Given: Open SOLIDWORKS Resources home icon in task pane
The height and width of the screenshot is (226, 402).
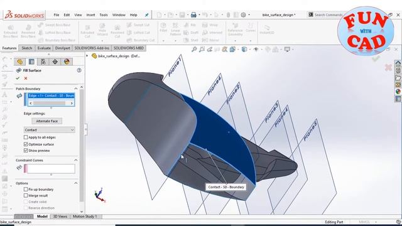Looking at the screenshot, I should coord(398,63).
